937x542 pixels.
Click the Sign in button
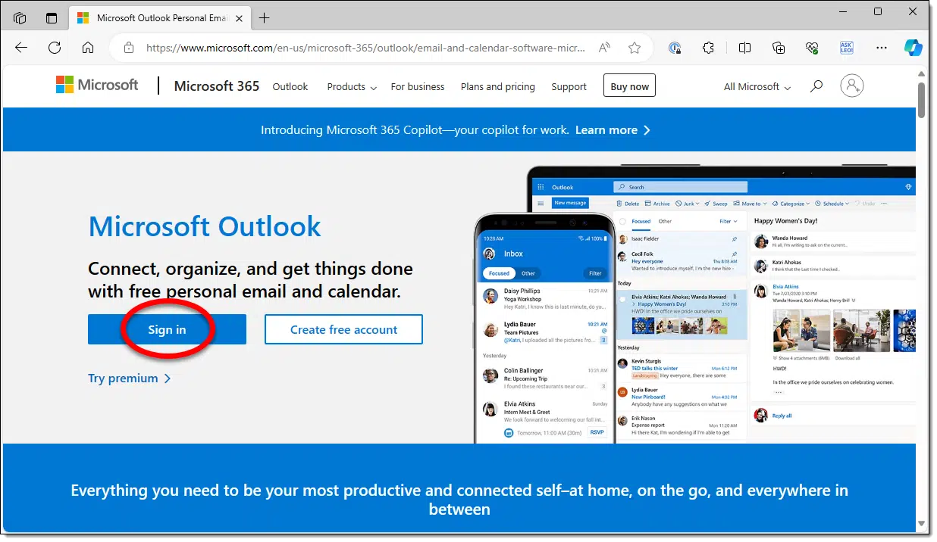(167, 329)
